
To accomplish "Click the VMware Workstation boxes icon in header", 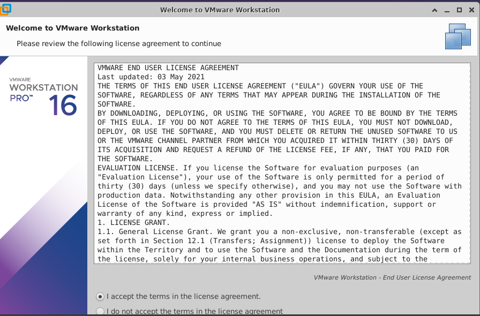I will tap(458, 36).
